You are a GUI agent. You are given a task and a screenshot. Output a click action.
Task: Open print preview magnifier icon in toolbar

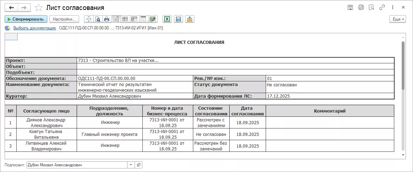[98, 19]
